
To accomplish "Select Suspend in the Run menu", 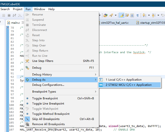I will coord(61,20).
